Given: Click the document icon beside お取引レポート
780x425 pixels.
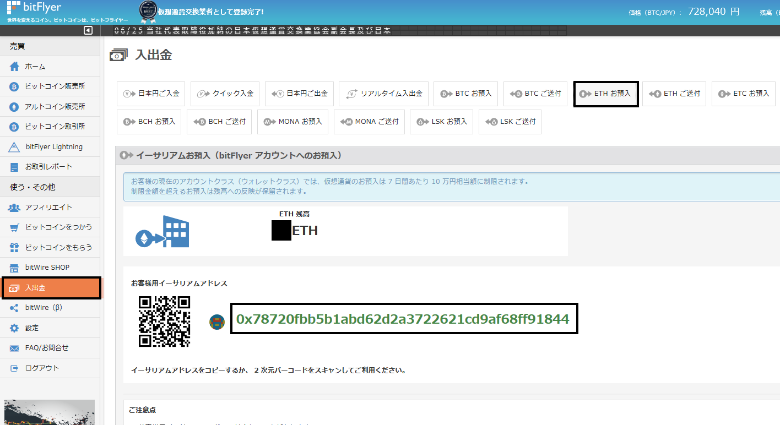Looking at the screenshot, I should click(x=14, y=167).
